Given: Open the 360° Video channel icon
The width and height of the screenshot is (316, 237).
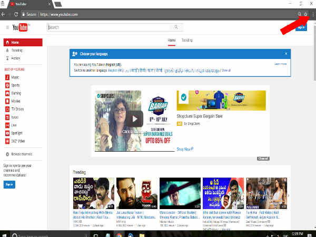Looking at the screenshot, I should (x=7, y=141).
